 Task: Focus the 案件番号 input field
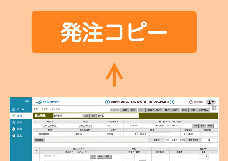pos(72,116)
